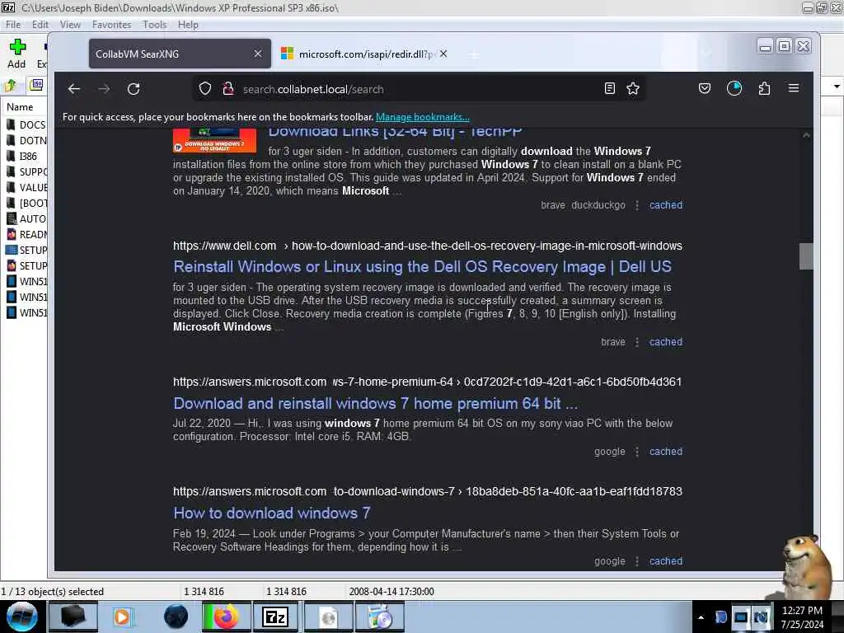This screenshot has width=844, height=633.
Task: Open cached link for the TechPP result
Action: click(665, 205)
